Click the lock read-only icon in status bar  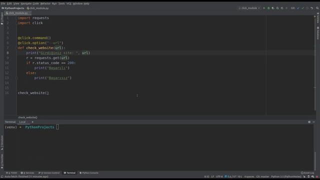[x=304, y=176]
